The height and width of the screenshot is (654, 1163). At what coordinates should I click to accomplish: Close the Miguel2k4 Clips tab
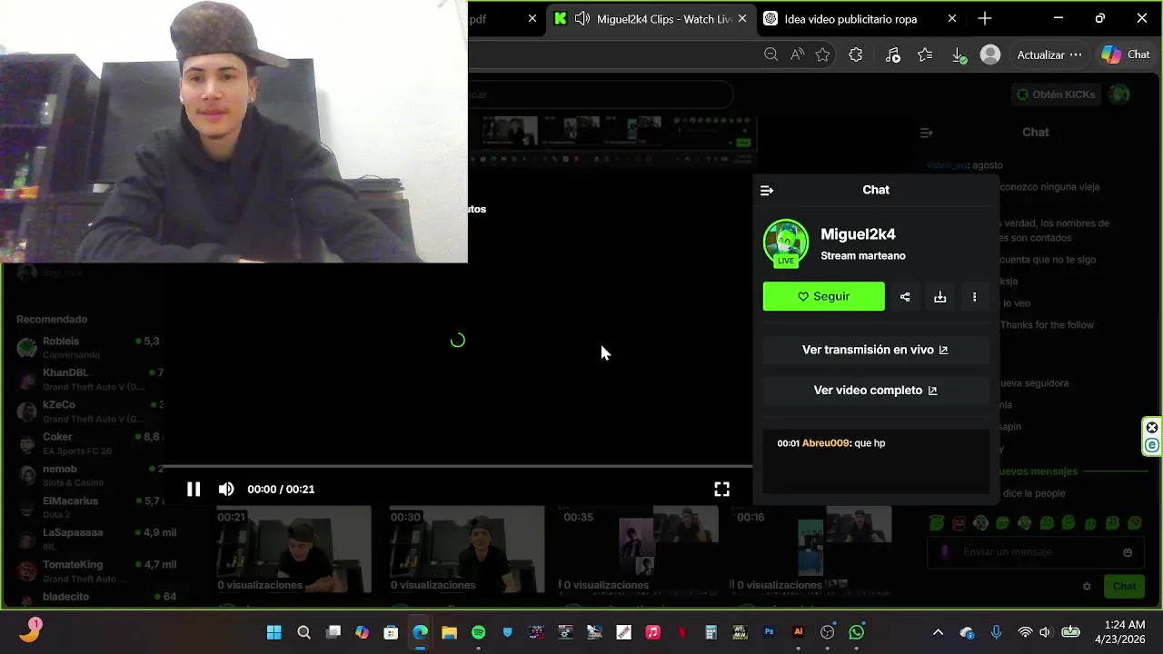[x=742, y=18]
